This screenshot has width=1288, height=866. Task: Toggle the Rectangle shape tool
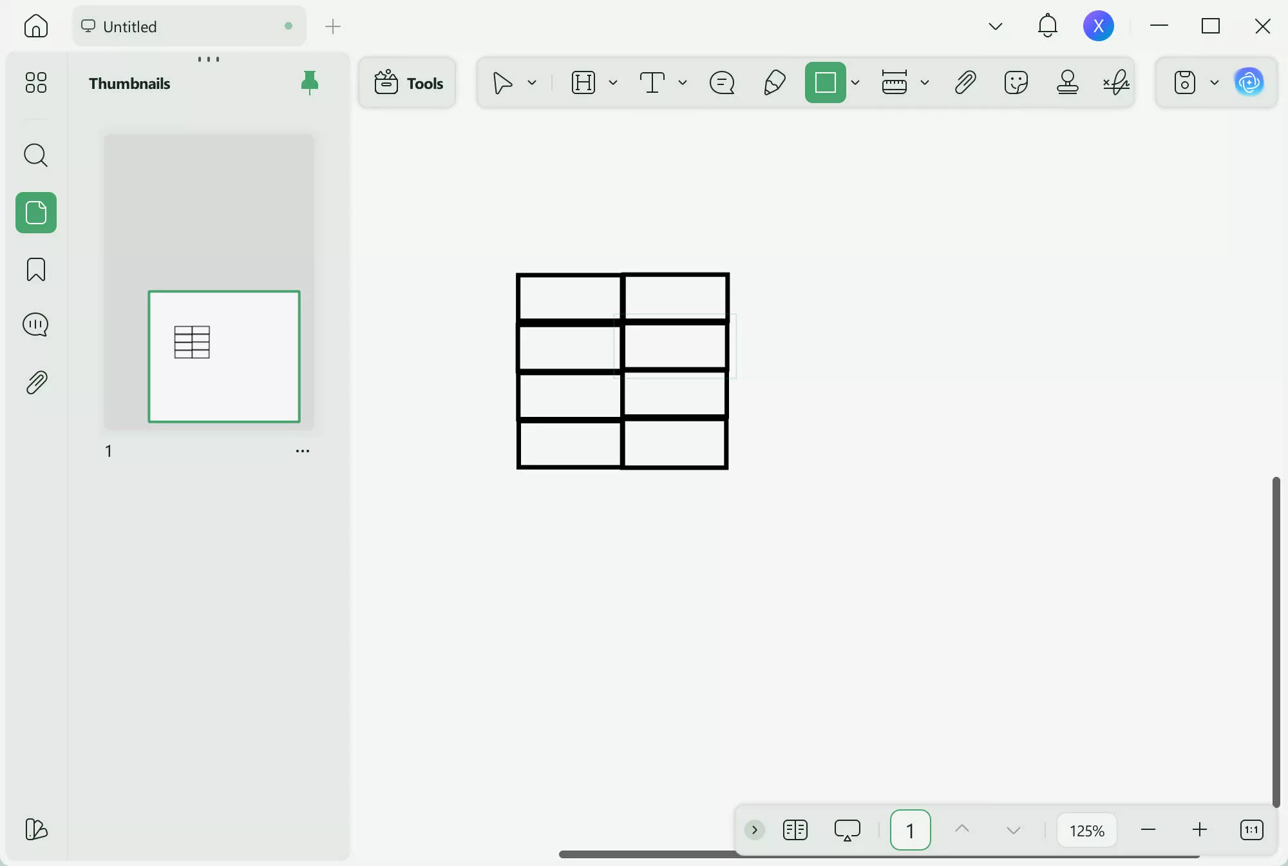(x=826, y=82)
